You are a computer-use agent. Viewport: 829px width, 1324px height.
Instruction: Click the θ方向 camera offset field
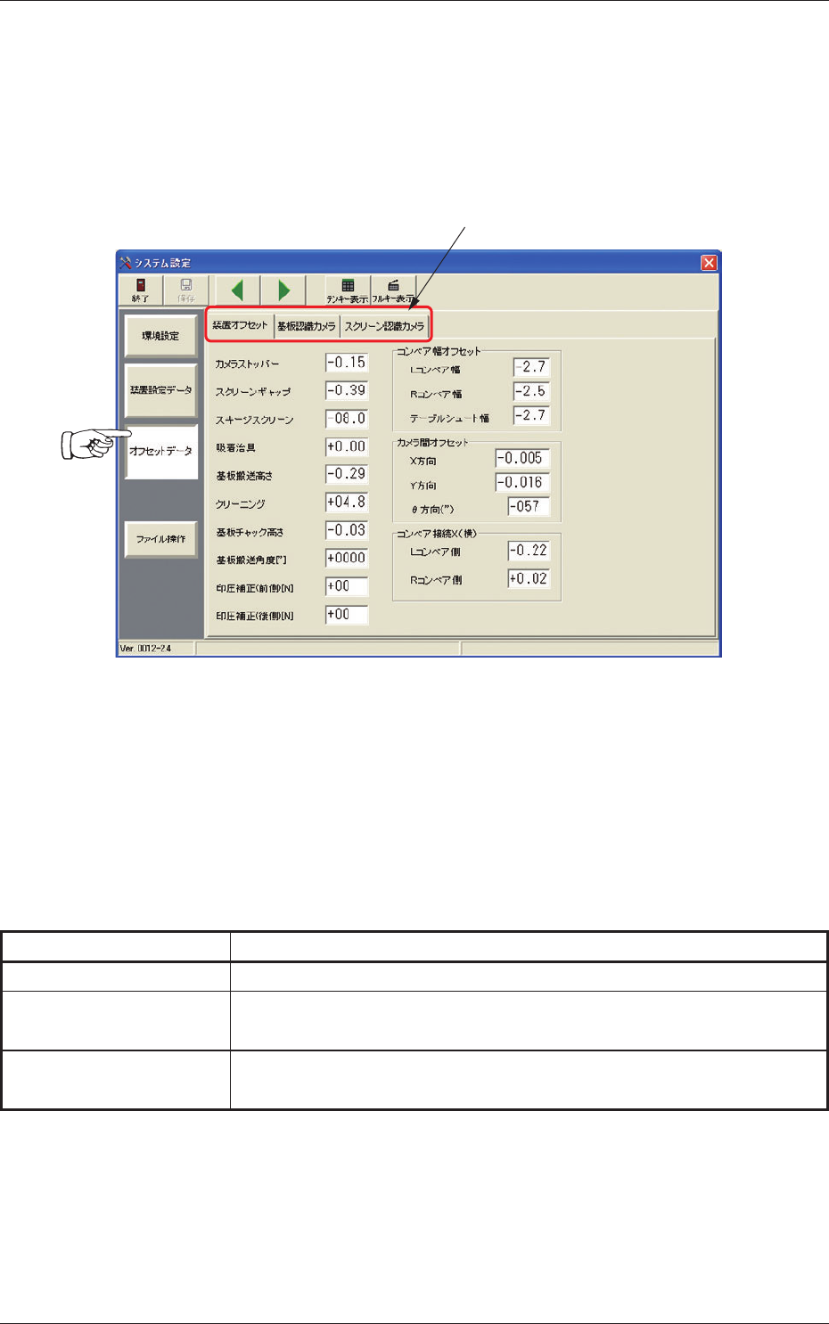click(529, 506)
